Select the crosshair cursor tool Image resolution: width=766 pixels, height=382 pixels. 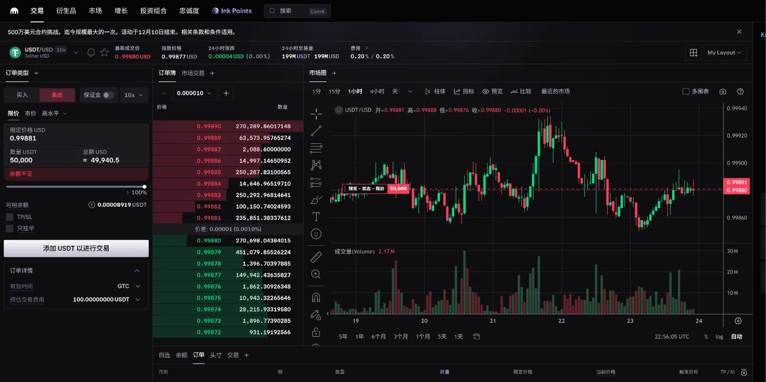(316, 114)
